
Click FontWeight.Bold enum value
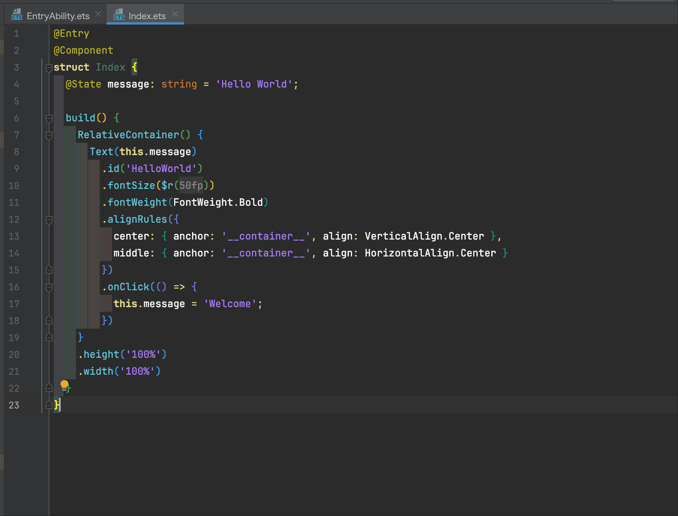point(218,202)
